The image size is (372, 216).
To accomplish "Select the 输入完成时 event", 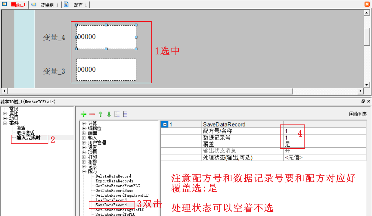I will pos(29,138).
